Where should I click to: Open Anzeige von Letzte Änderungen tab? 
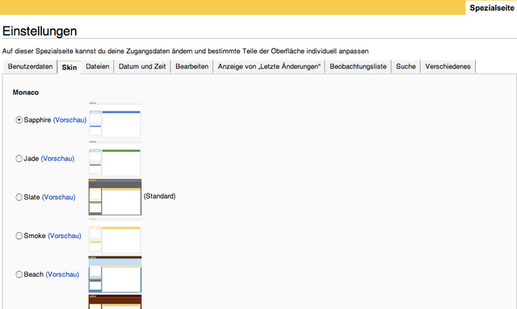[269, 66]
